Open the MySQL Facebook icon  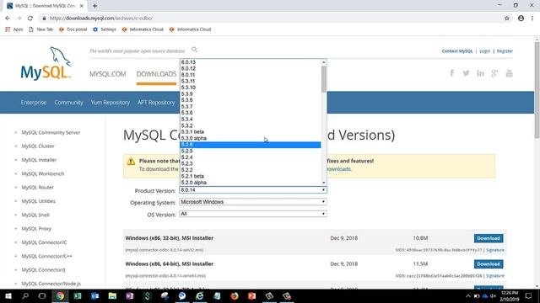[451, 73]
